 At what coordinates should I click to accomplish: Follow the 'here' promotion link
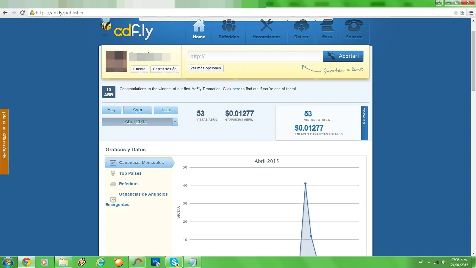click(236, 89)
